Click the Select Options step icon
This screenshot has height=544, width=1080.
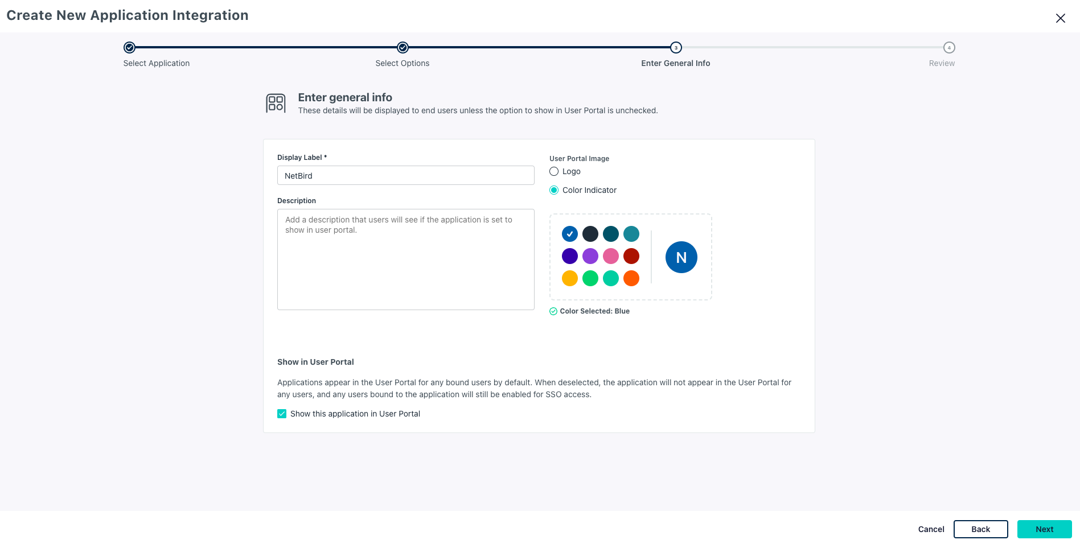[x=403, y=48]
